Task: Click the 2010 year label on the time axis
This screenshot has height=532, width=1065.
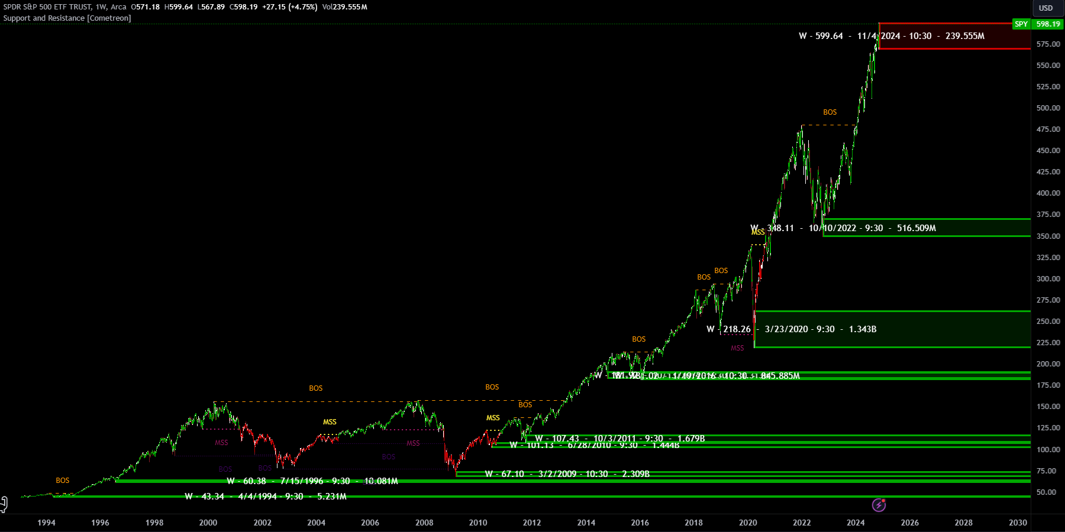Action: point(479,523)
